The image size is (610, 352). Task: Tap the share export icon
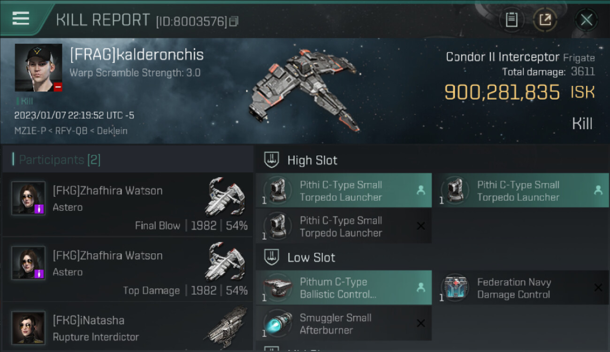point(545,20)
